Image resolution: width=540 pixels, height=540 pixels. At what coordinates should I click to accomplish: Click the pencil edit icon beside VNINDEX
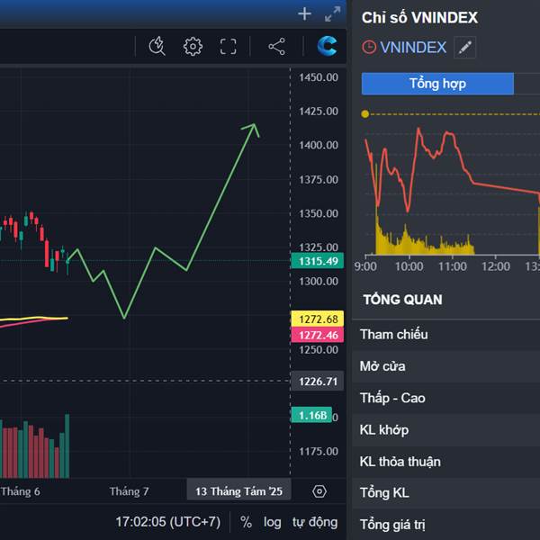tap(465, 47)
